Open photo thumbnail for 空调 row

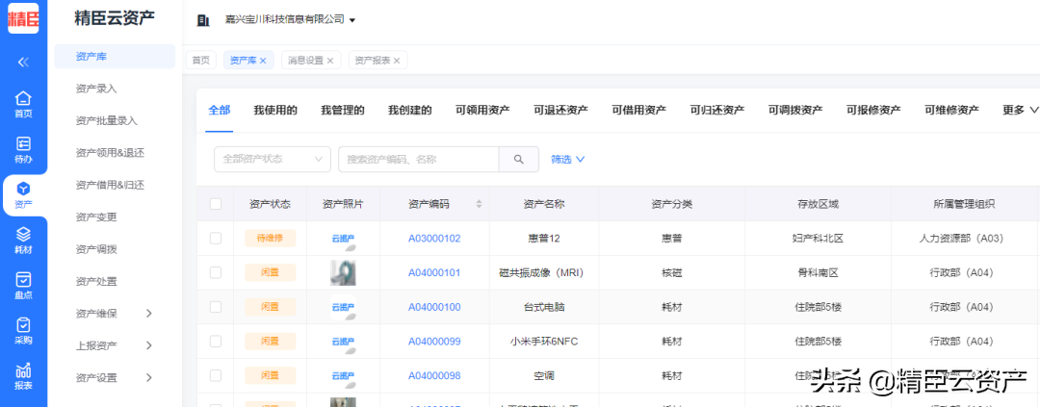pos(344,376)
